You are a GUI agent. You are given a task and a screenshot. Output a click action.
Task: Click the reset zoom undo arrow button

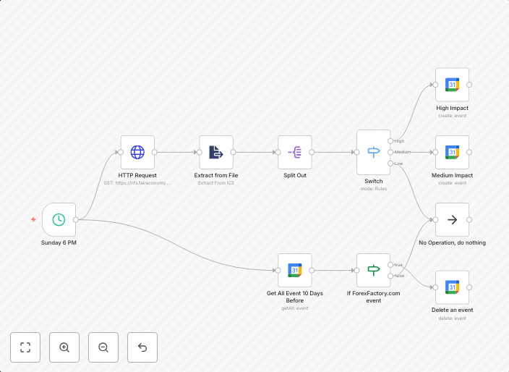coord(142,347)
